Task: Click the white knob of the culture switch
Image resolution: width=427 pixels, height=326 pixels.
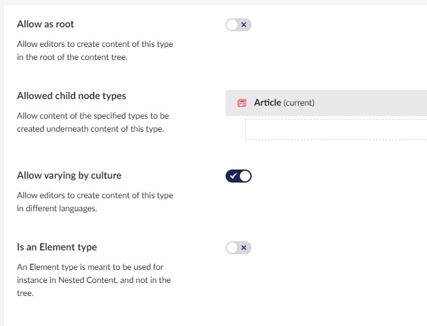Action: 245,176
